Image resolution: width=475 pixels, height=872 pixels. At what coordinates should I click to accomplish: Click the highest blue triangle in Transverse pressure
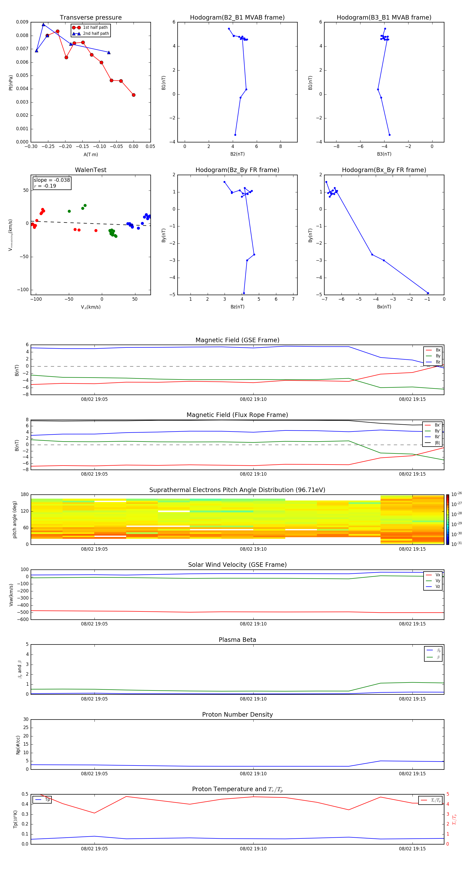point(43,25)
